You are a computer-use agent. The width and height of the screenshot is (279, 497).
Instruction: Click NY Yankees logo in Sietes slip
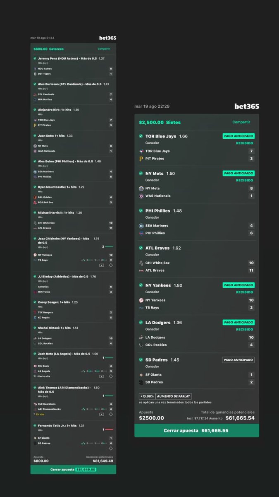(141, 300)
